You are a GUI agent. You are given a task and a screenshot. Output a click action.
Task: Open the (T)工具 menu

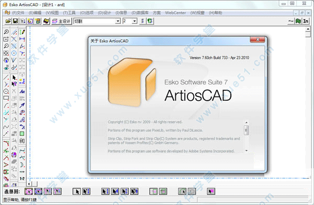click(x=69, y=13)
